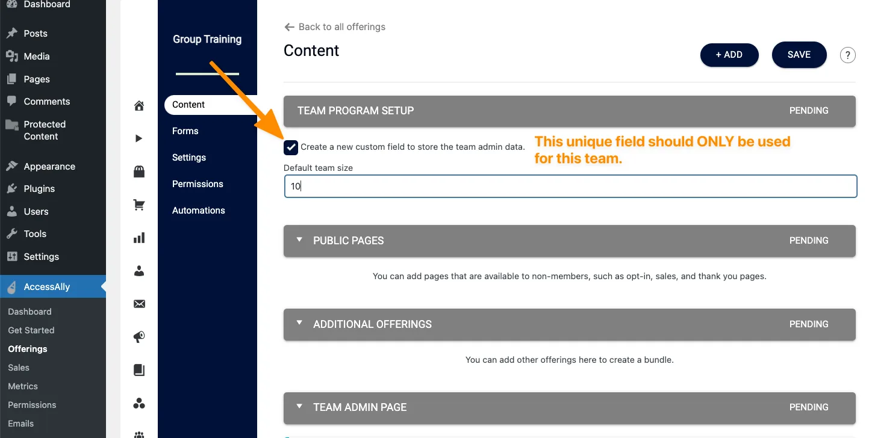Click the question mark help icon
Image resolution: width=869 pixels, height=438 pixels.
click(x=847, y=55)
